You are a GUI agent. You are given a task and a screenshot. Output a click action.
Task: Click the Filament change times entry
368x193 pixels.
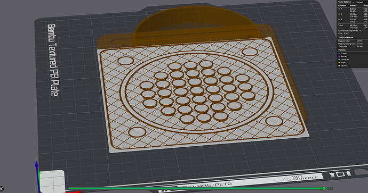349,31
